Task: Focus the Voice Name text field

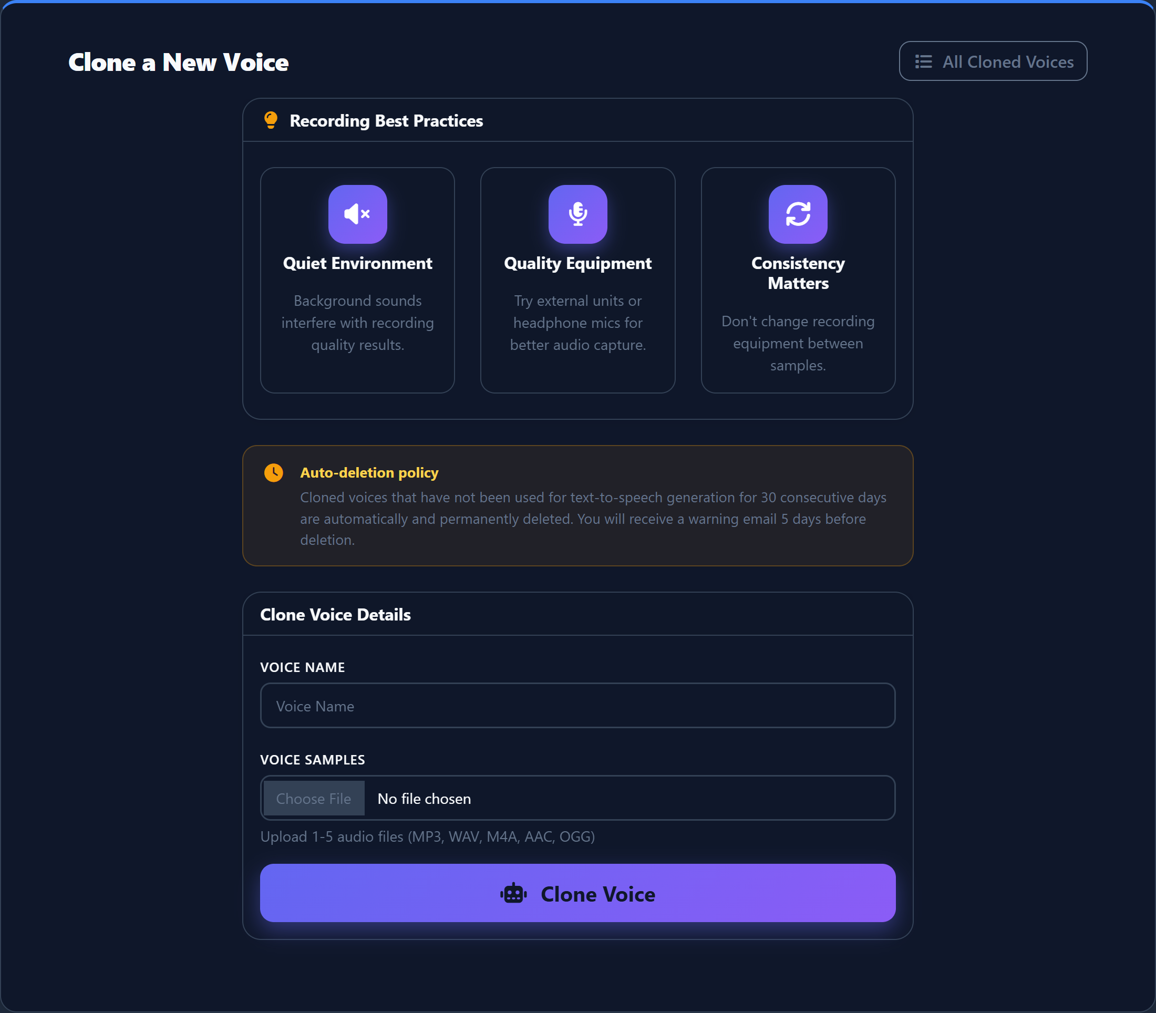Action: (x=577, y=706)
